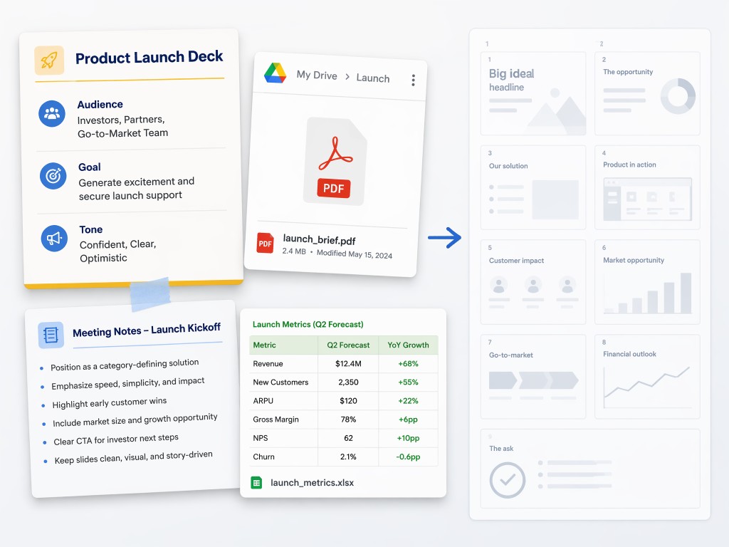
Task: Select note 'Keep slides clean, visual, and story-driven'
Action: coord(133,457)
